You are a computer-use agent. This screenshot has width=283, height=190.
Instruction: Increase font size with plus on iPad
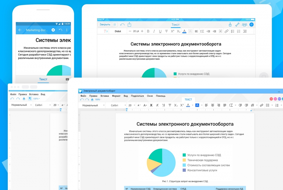coord(142,31)
